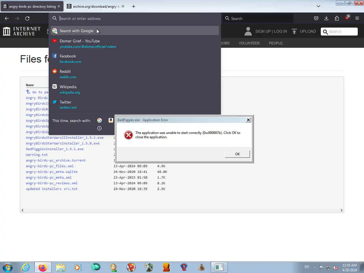
Task: Open a new tab with the plus button
Action: tap(133, 6)
